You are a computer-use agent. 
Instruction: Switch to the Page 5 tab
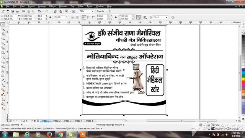90,121
